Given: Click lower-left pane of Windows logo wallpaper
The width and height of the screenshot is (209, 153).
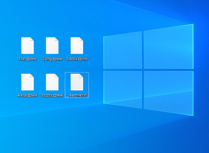Looking at the screenshot, I should [x=123, y=89].
